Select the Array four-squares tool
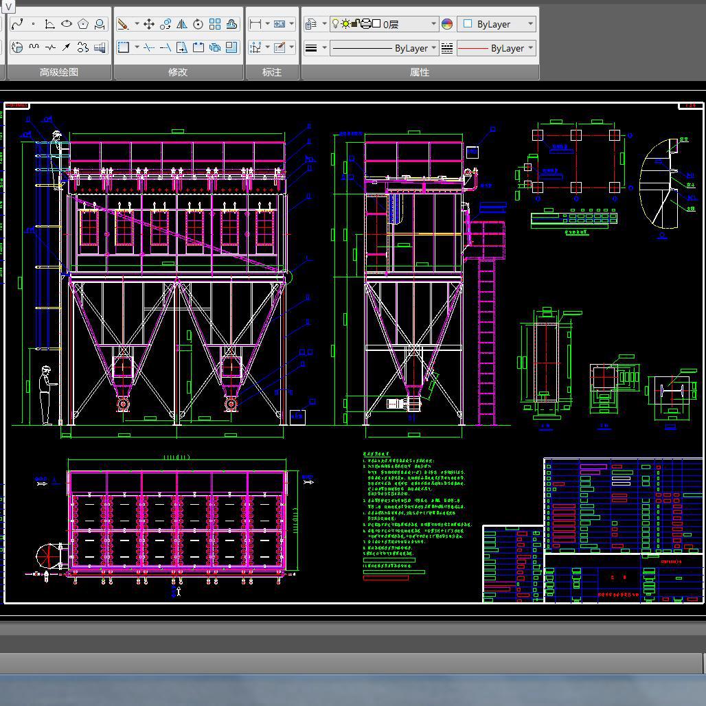 (215, 24)
